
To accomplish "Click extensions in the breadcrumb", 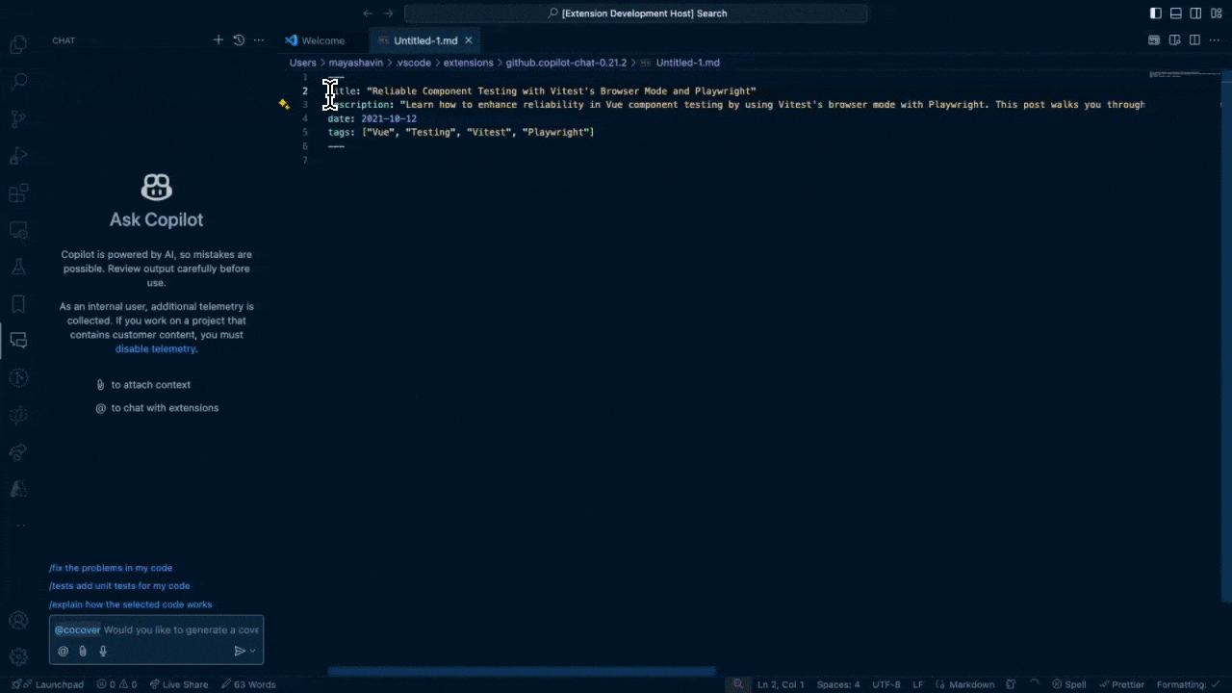I will coord(469,63).
